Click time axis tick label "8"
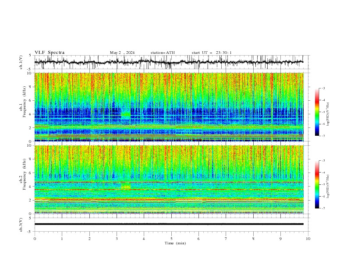This screenshot has width=347, height=268. click(253, 239)
